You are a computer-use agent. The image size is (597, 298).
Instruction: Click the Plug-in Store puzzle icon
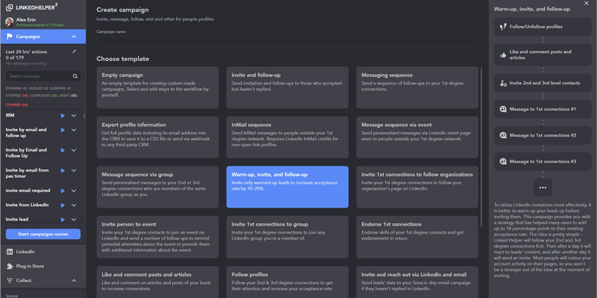[10, 266]
